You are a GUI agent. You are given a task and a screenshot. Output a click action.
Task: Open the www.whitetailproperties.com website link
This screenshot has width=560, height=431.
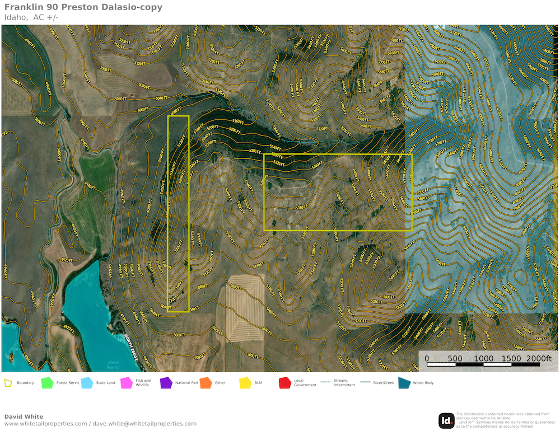pos(45,424)
